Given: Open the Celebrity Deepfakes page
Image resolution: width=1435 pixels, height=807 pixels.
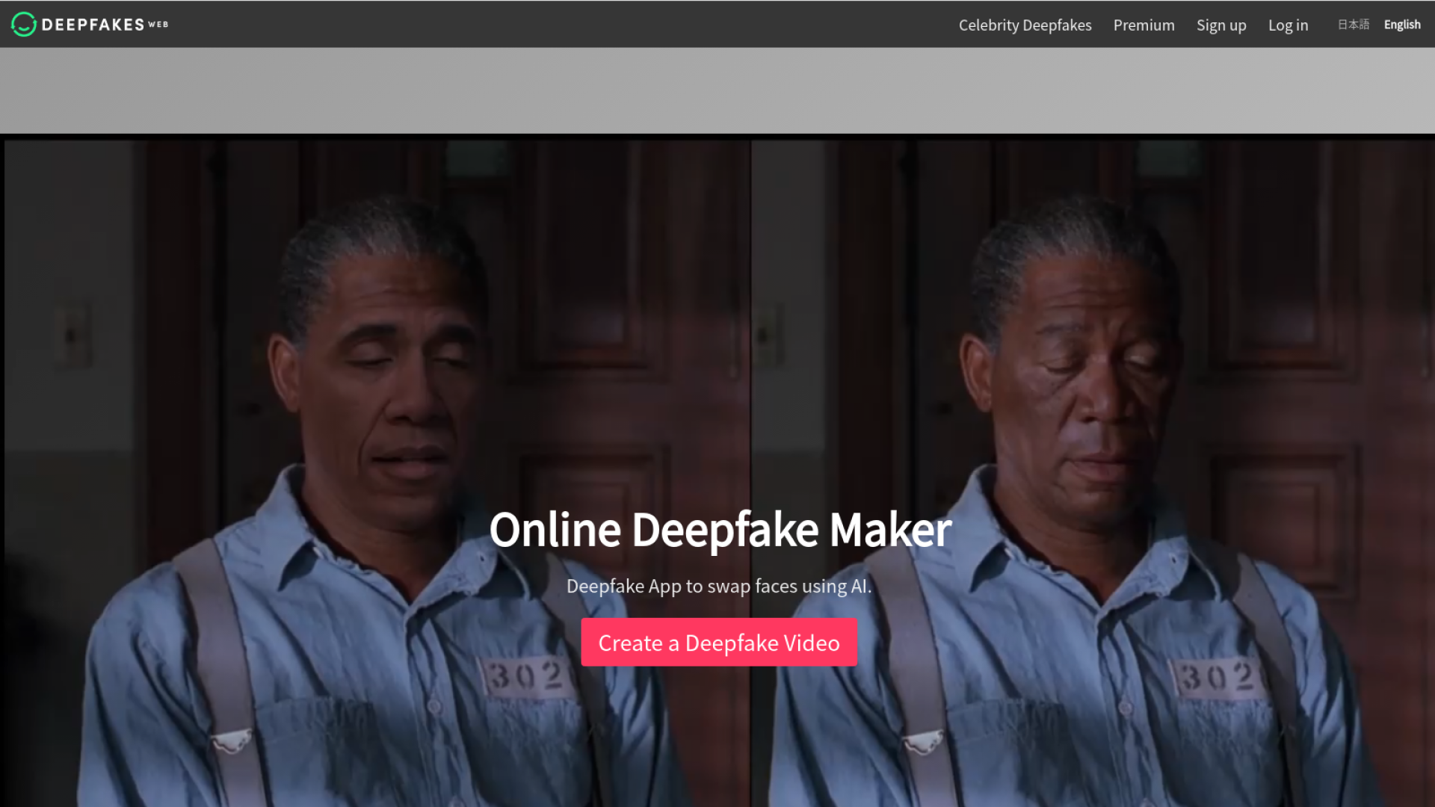Looking at the screenshot, I should click(x=1025, y=25).
